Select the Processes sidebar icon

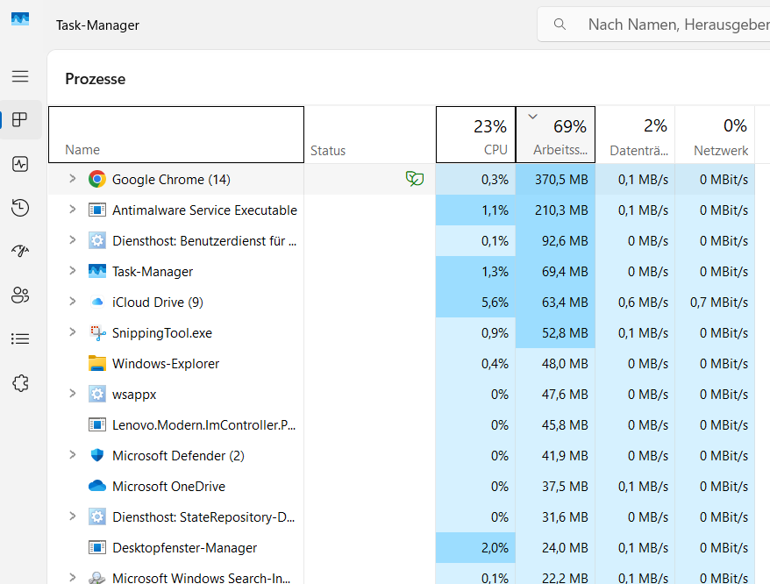click(20, 120)
